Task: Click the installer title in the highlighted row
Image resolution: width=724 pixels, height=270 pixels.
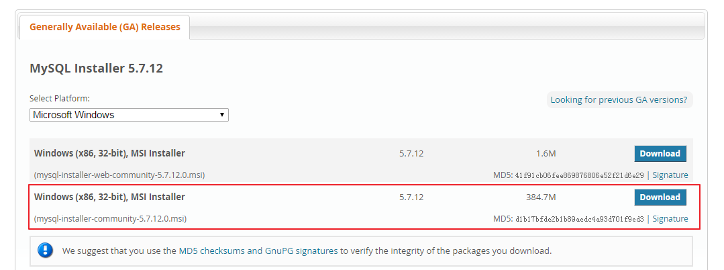Action: 109,197
